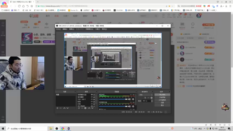Screen dimensions: 233x131
Task: Click 退出 to exit OBS
Action: click(x=162, y=105)
